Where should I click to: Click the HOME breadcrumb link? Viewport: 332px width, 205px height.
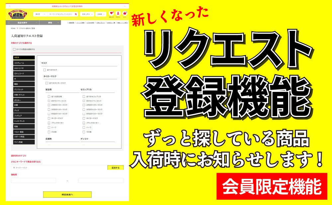(x=13, y=29)
